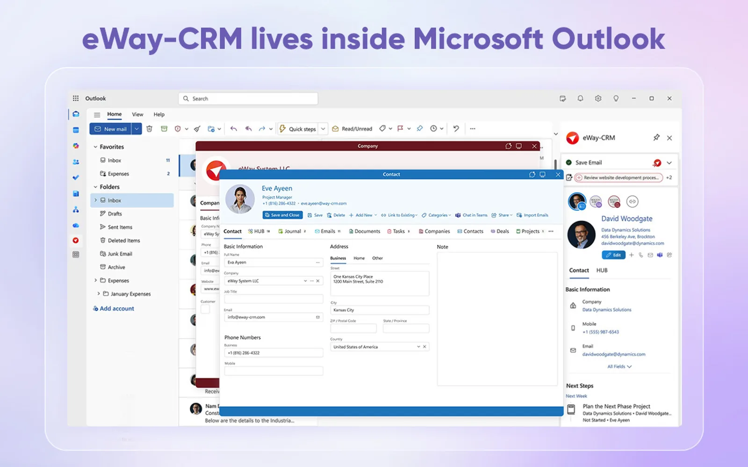Click the Sweep broom icon
The width and height of the screenshot is (748, 467).
point(197,129)
